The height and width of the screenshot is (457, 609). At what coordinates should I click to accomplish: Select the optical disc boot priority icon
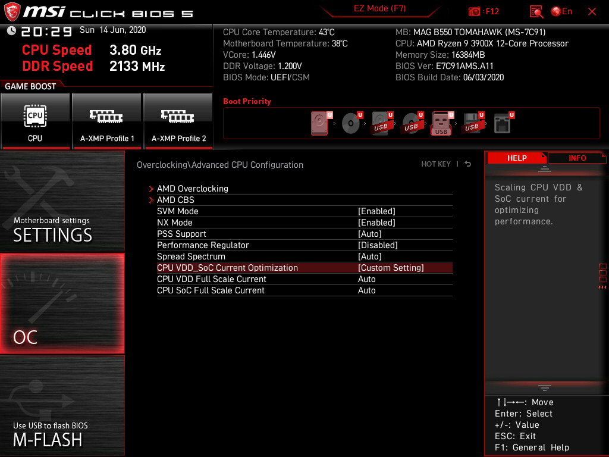pyautogui.click(x=352, y=123)
